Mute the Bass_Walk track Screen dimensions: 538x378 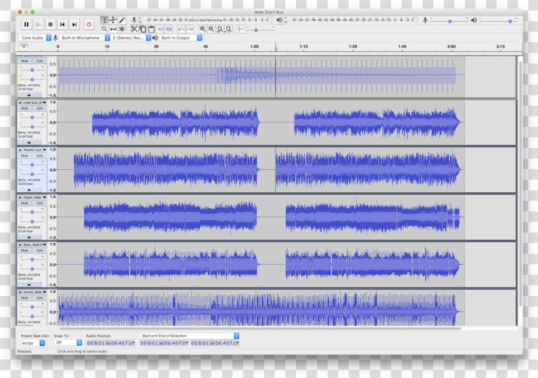(x=25, y=251)
